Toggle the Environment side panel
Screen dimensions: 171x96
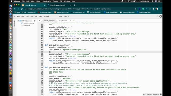14,23
